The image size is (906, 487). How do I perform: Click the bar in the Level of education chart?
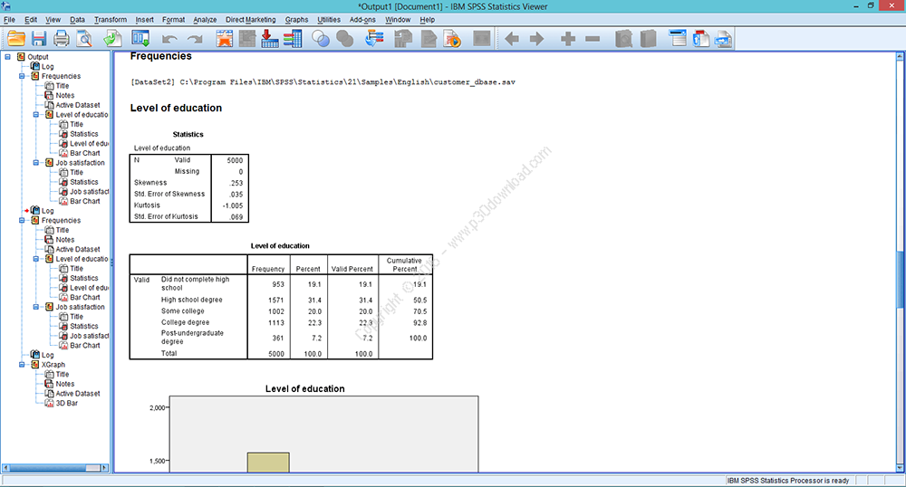pos(268,463)
